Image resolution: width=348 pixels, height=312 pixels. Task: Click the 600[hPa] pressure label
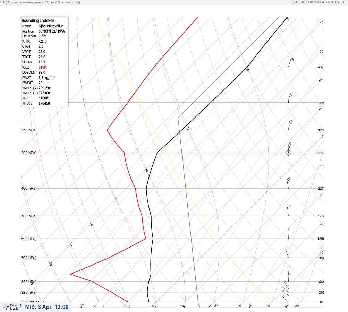coord(29,239)
